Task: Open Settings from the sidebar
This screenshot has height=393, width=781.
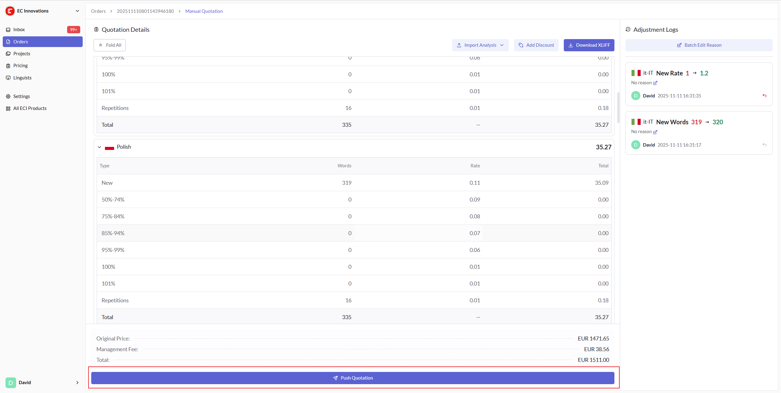Action: [21, 96]
